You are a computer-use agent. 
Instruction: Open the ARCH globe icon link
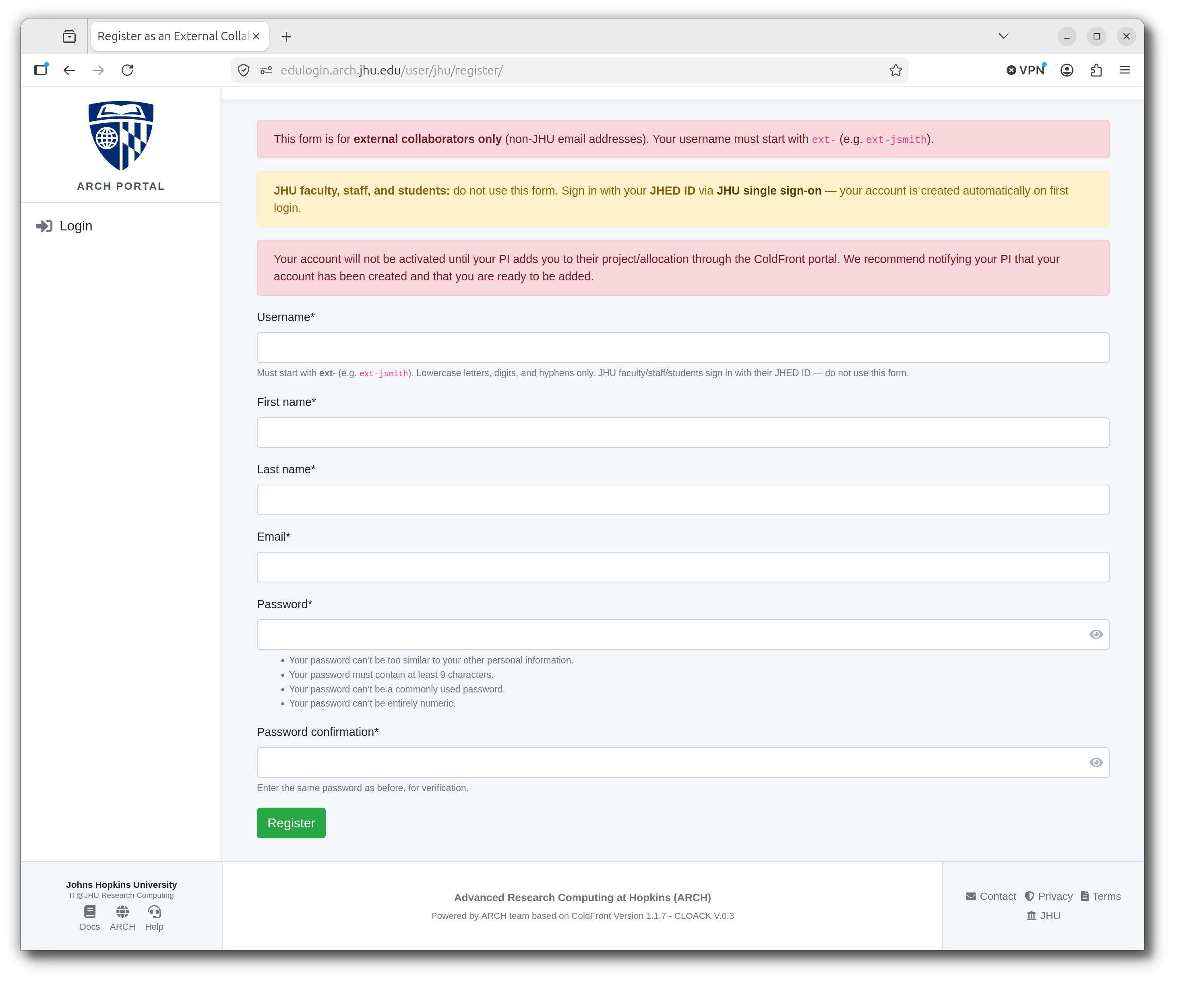click(122, 912)
